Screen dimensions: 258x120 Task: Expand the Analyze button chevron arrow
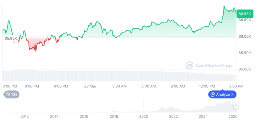coord(232,95)
